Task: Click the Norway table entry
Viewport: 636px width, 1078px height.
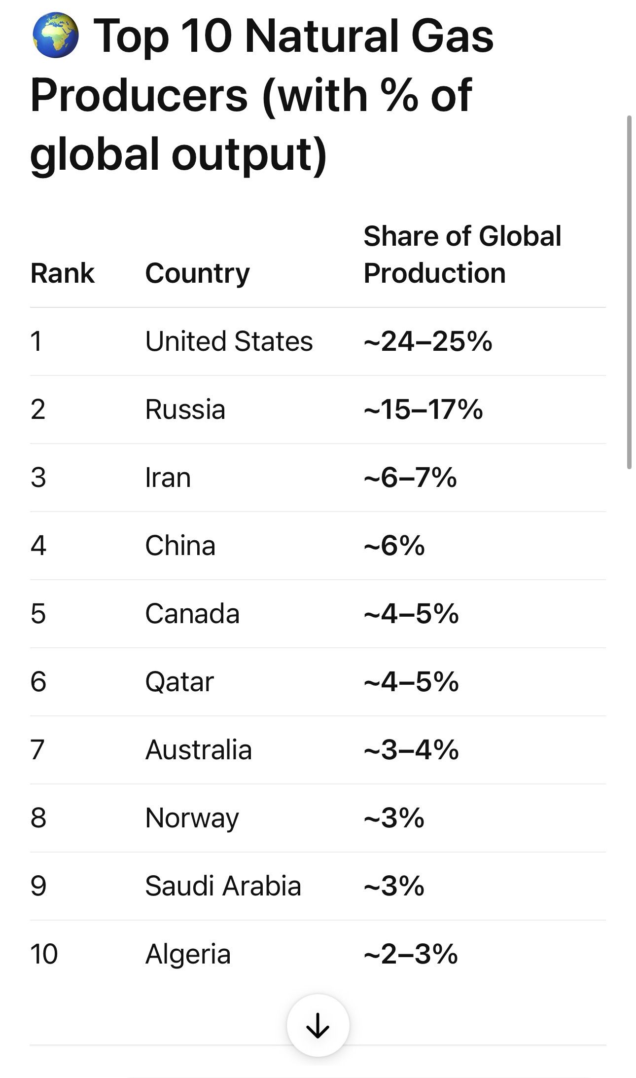Action: pyautogui.click(x=192, y=818)
